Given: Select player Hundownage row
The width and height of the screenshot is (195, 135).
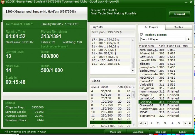Looking at the screenshot, I should point(165,109).
